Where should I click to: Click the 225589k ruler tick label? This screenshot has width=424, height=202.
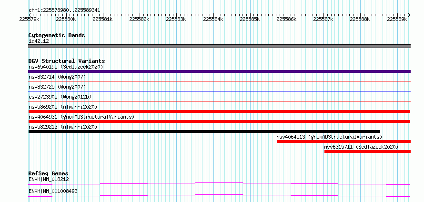(x=397, y=20)
